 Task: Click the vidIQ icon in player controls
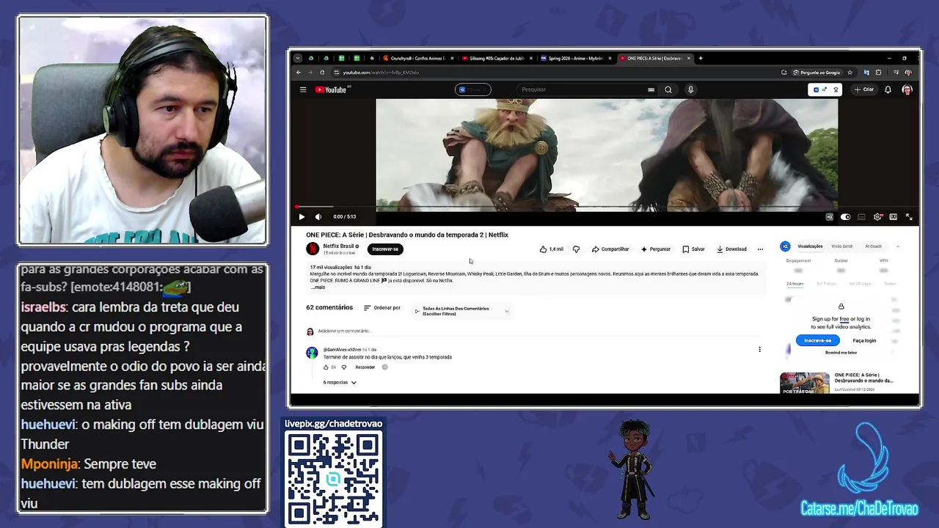click(x=830, y=217)
